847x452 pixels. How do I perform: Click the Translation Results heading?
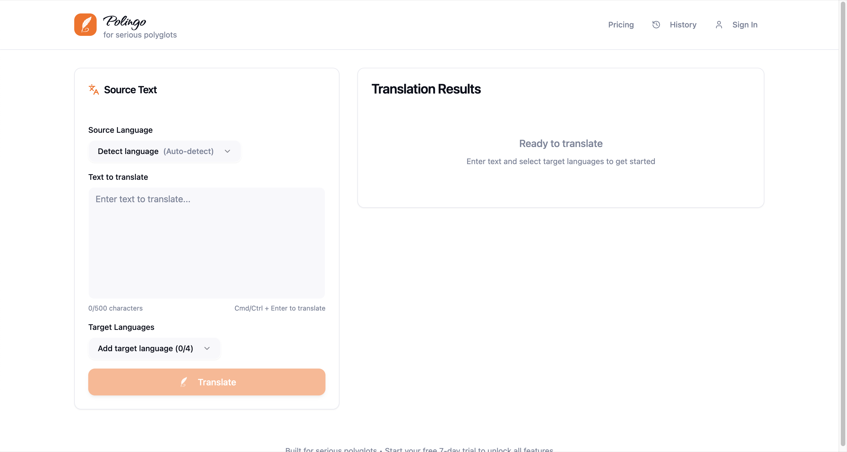426,89
